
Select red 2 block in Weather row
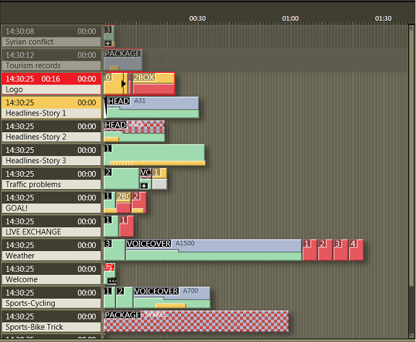tap(325, 250)
